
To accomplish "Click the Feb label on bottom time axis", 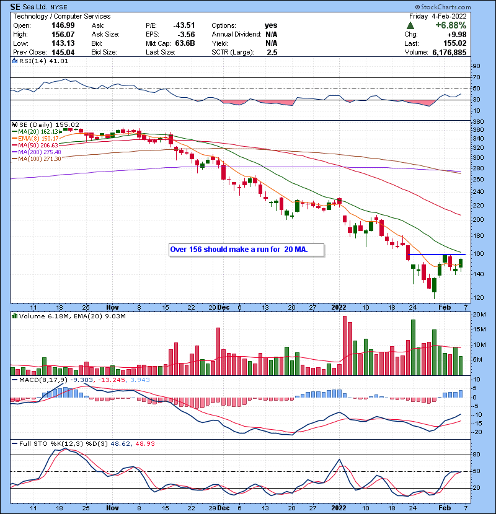I will pyautogui.click(x=445, y=508).
